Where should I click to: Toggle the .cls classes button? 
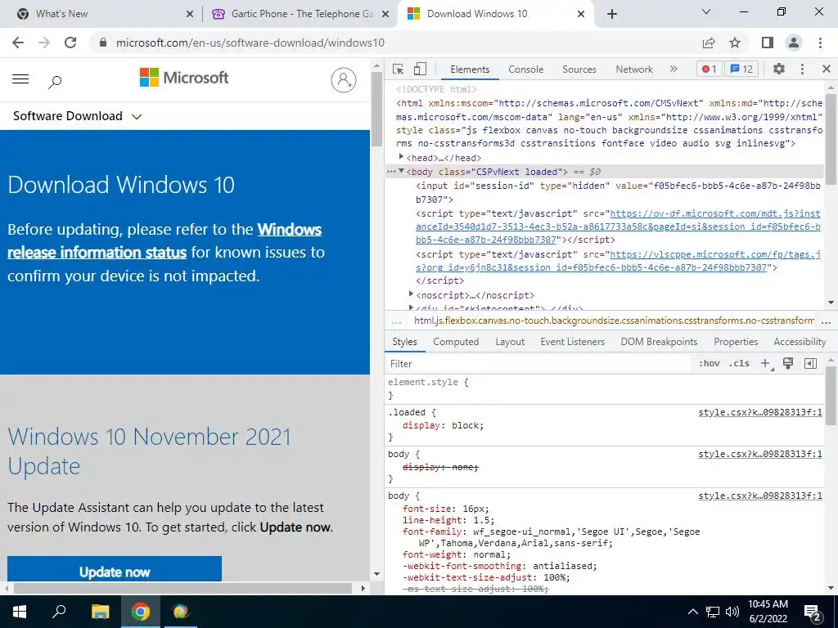click(739, 364)
